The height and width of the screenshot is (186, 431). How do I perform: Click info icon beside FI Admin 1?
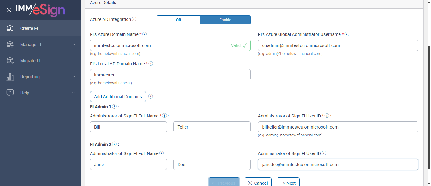pyautogui.click(x=114, y=107)
